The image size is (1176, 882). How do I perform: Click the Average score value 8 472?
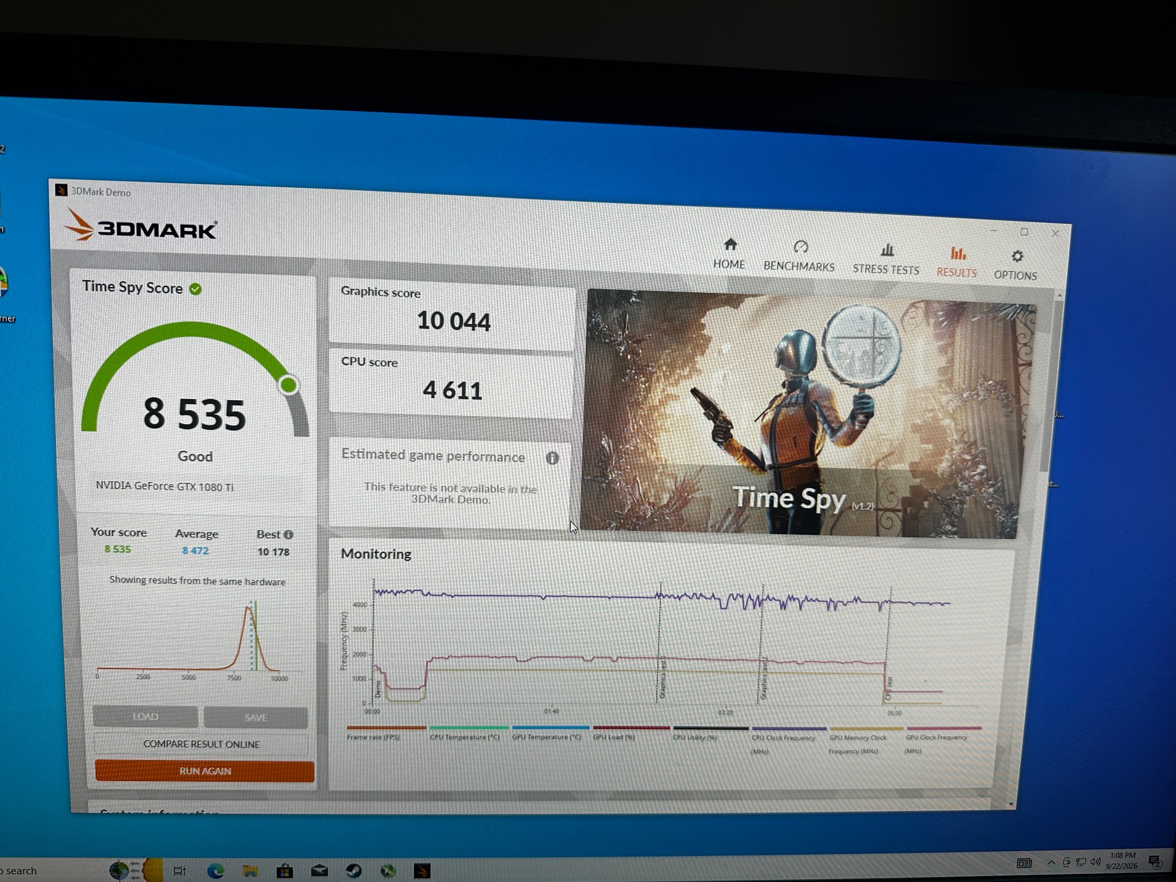point(195,551)
